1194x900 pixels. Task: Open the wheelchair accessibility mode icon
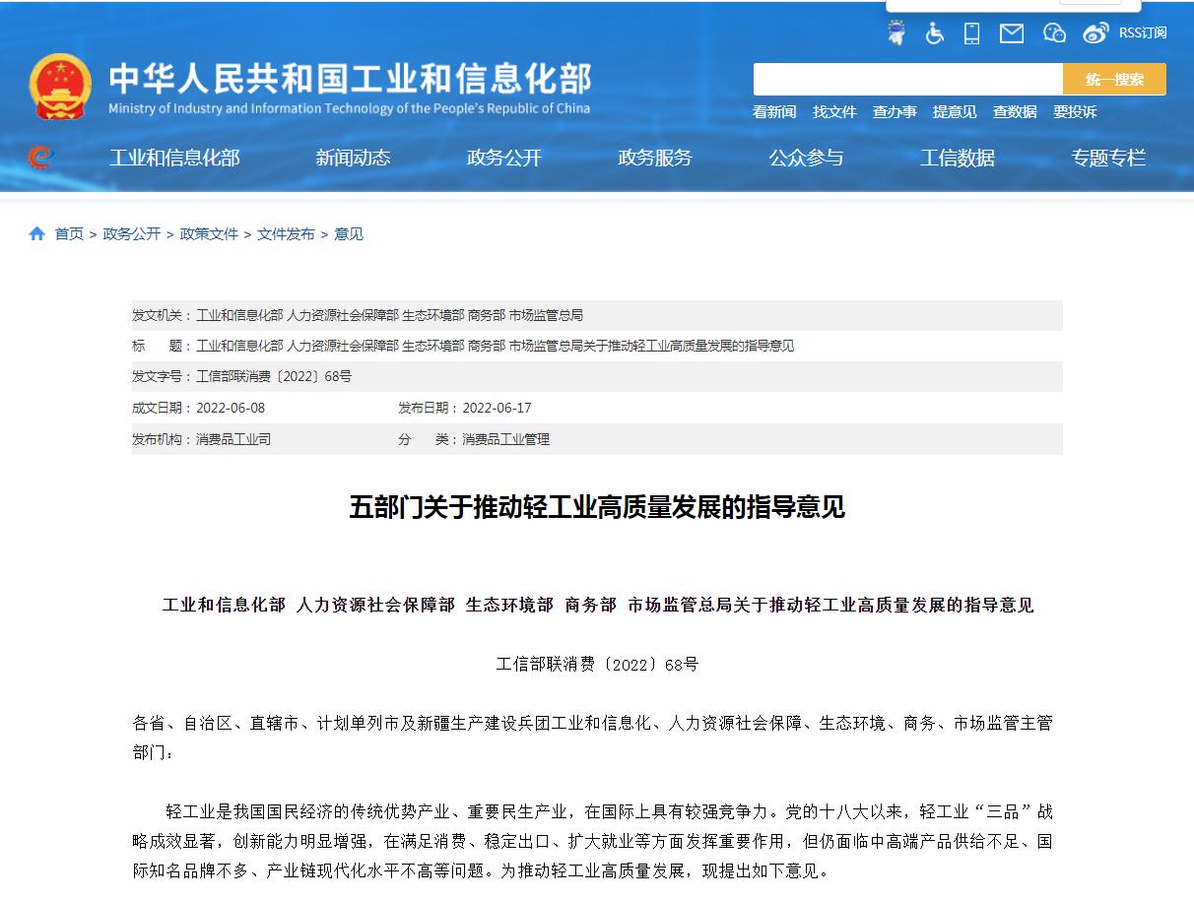(934, 33)
